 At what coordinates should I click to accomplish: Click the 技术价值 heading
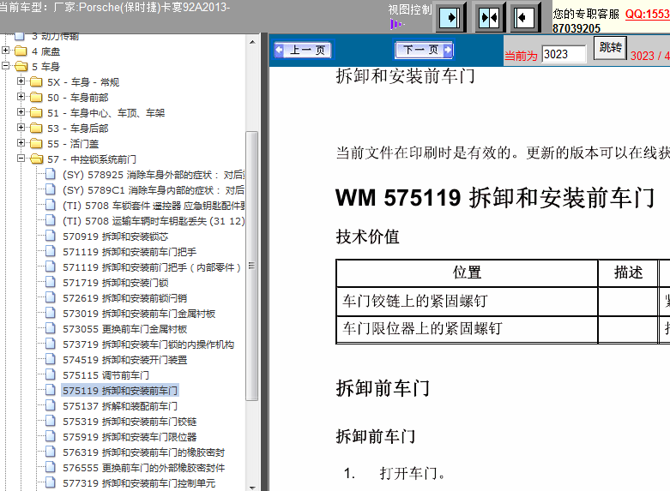click(367, 237)
